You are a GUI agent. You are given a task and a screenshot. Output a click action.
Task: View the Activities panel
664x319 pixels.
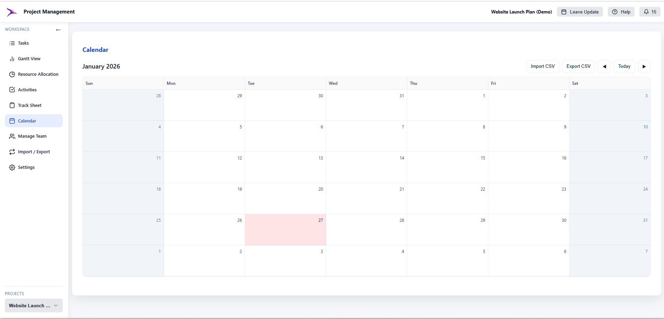[x=27, y=90]
